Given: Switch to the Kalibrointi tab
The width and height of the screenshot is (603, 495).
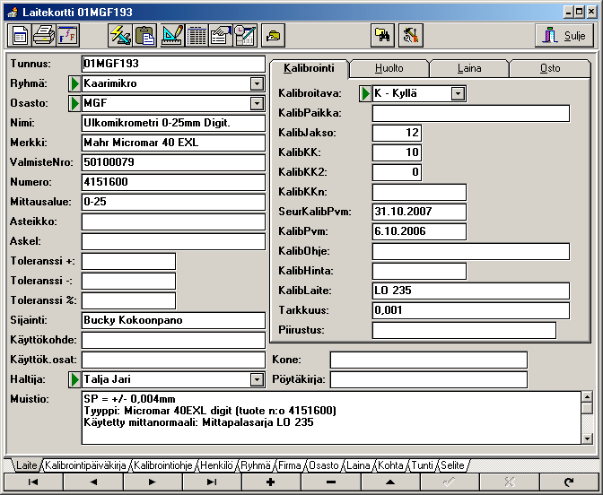Looking at the screenshot, I should pyautogui.click(x=309, y=68).
